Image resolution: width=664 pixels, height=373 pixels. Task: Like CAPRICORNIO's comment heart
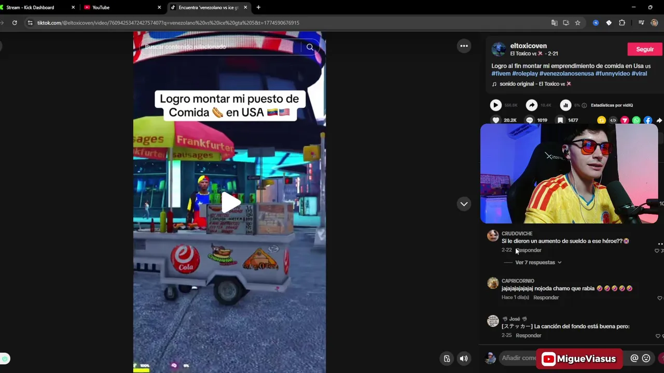(660, 298)
